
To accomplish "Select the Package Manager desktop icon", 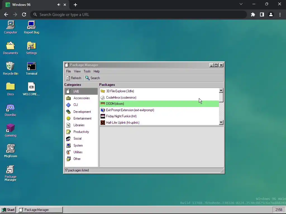I will [x=10, y=173].
